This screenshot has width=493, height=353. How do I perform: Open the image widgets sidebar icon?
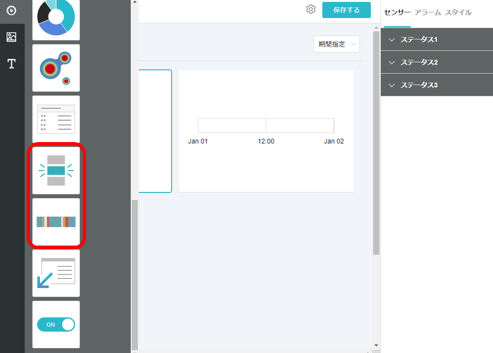click(x=11, y=37)
